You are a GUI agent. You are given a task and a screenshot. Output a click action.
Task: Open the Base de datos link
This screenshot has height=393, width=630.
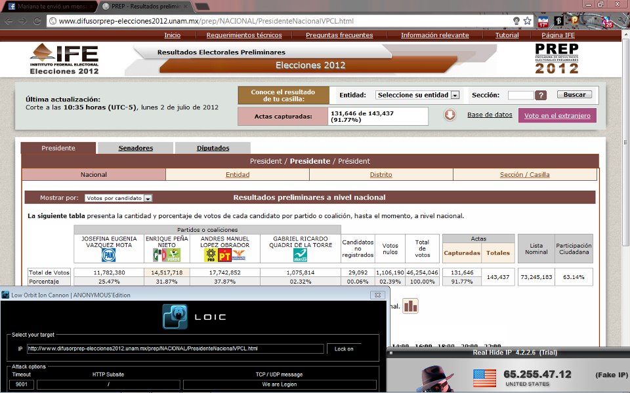tap(490, 115)
